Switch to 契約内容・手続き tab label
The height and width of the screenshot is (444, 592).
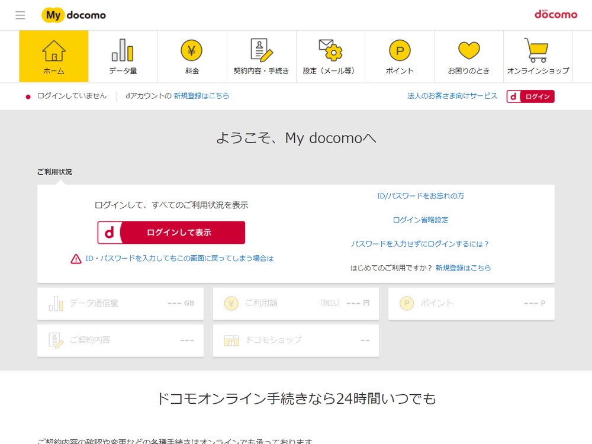point(261,70)
